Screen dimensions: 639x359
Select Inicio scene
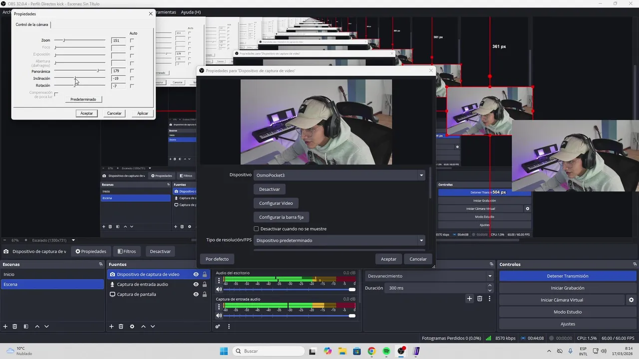52,274
